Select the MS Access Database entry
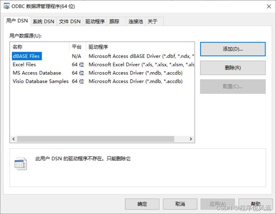Viewport: 276px width, 214px height. (37, 73)
